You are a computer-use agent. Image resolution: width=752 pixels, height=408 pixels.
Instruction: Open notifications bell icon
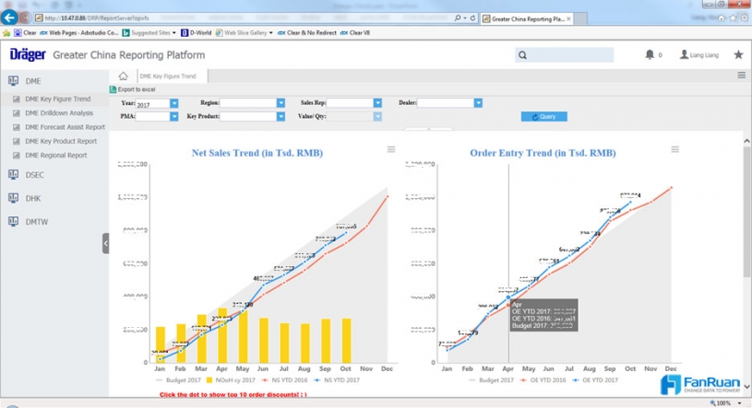point(650,54)
